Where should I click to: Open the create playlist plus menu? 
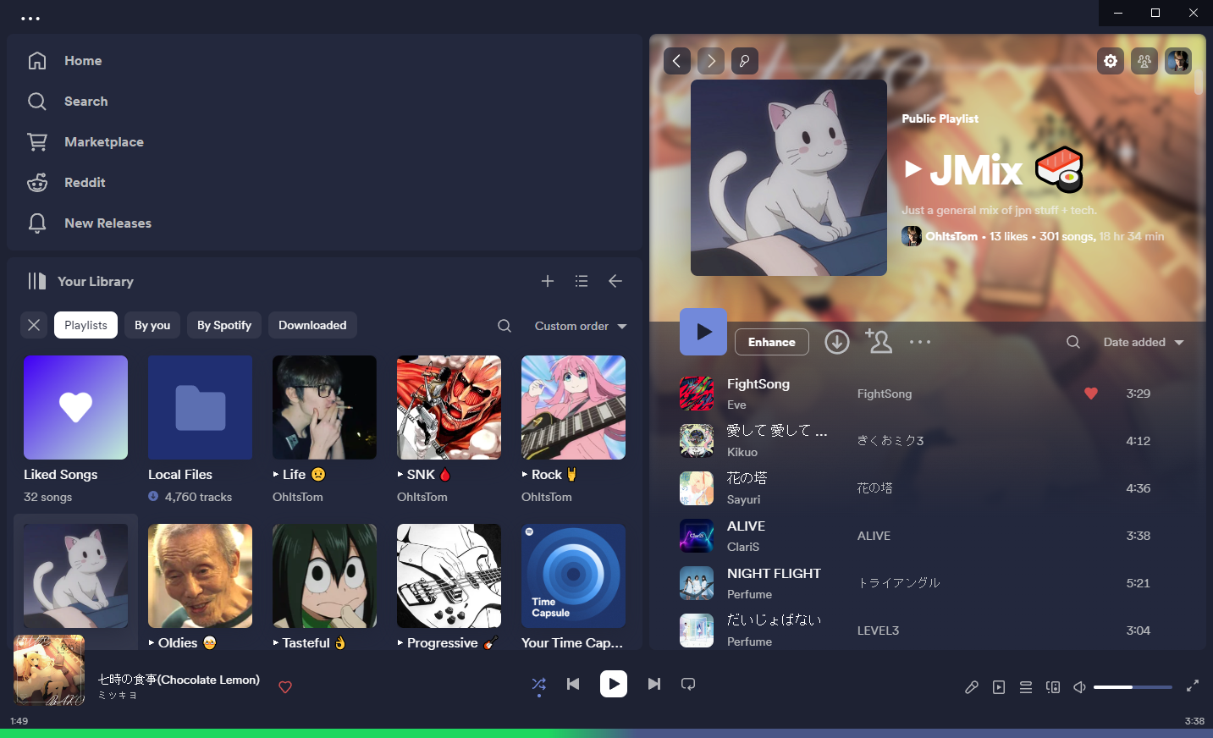[x=548, y=281]
